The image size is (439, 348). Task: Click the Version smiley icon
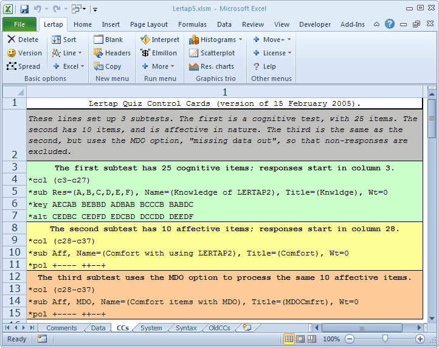coord(11,53)
